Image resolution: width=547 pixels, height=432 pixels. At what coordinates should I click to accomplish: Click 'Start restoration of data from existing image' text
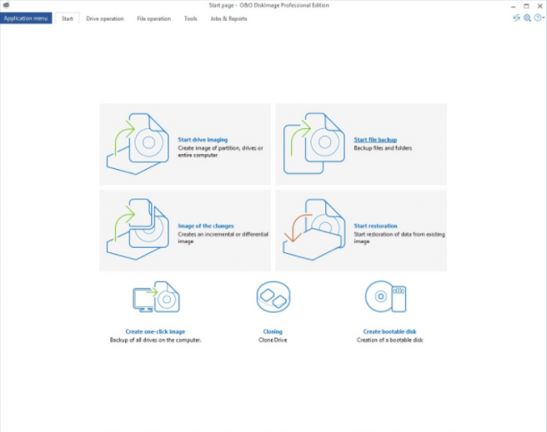(400, 238)
